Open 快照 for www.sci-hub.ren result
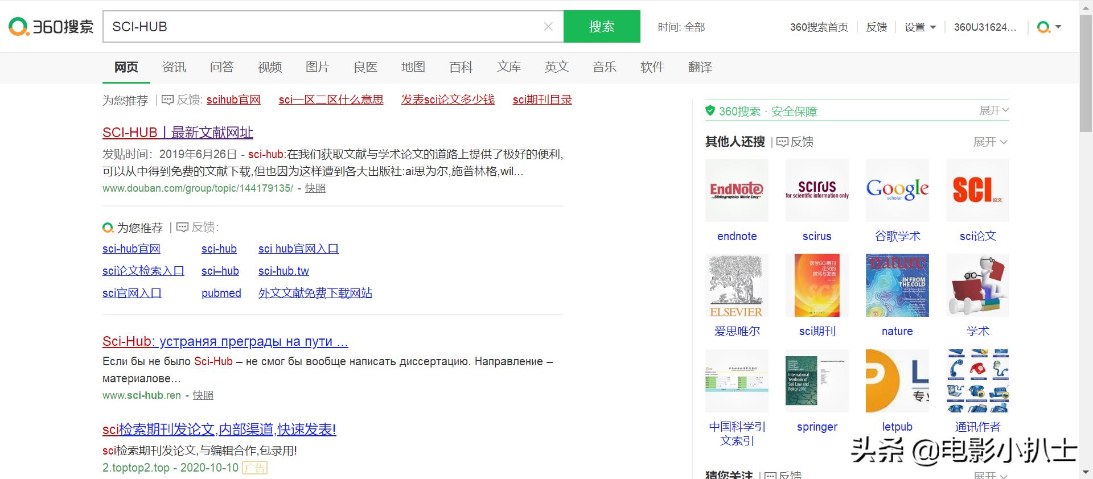 [203, 395]
